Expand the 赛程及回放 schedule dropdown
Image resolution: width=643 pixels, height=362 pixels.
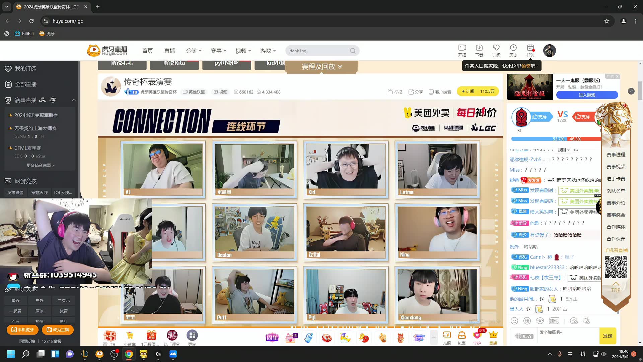tap(321, 66)
